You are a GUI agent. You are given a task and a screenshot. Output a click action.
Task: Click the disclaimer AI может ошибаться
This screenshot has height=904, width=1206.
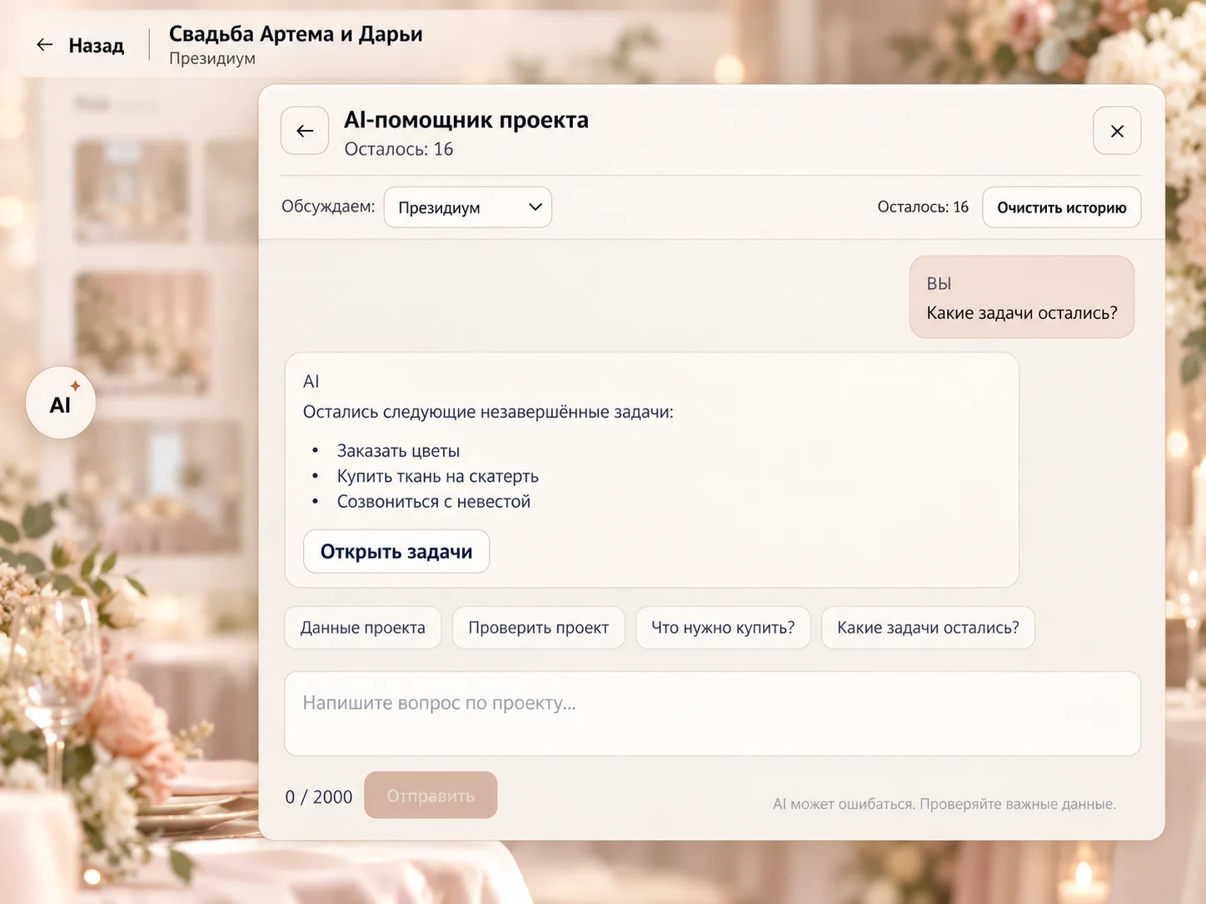pos(944,804)
